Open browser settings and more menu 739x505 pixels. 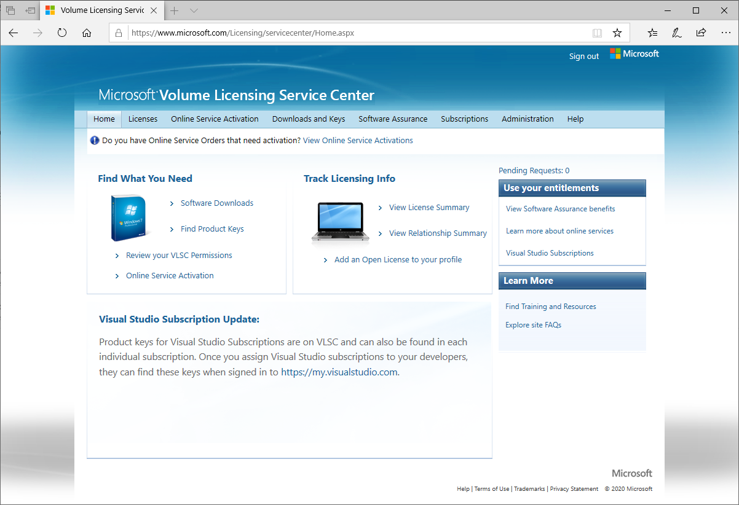(x=725, y=33)
